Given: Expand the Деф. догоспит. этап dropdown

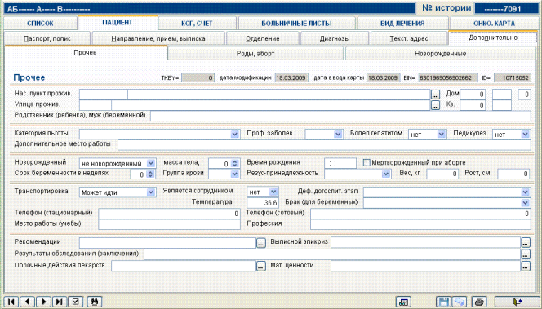Looking at the screenshot, I should (x=526, y=192).
